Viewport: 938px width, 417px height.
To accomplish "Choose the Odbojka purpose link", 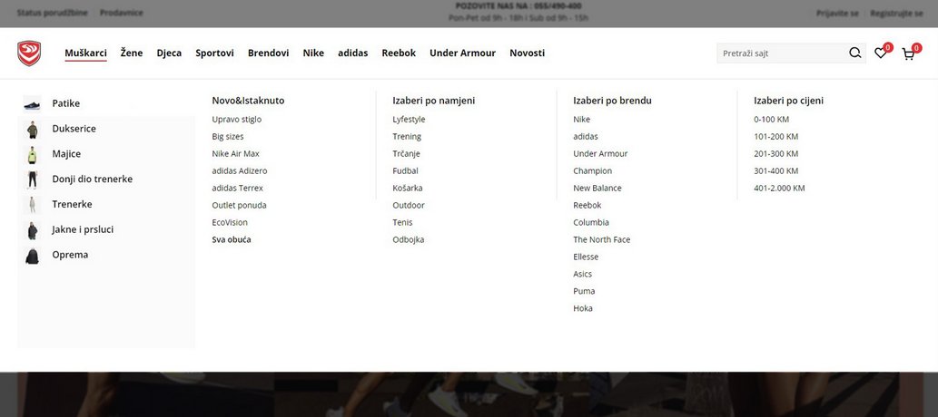I will (409, 239).
